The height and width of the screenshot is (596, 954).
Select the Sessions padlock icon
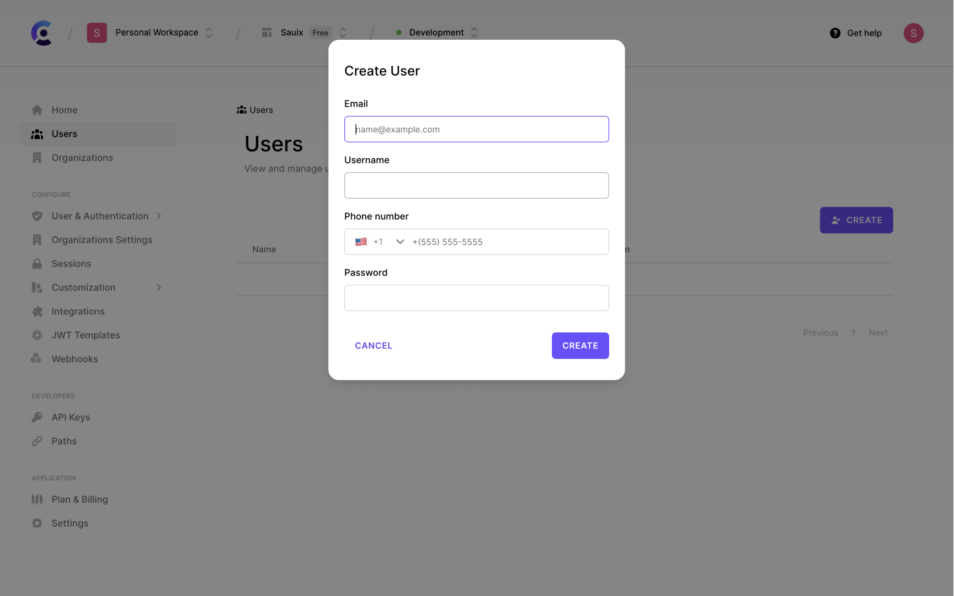[x=37, y=263]
